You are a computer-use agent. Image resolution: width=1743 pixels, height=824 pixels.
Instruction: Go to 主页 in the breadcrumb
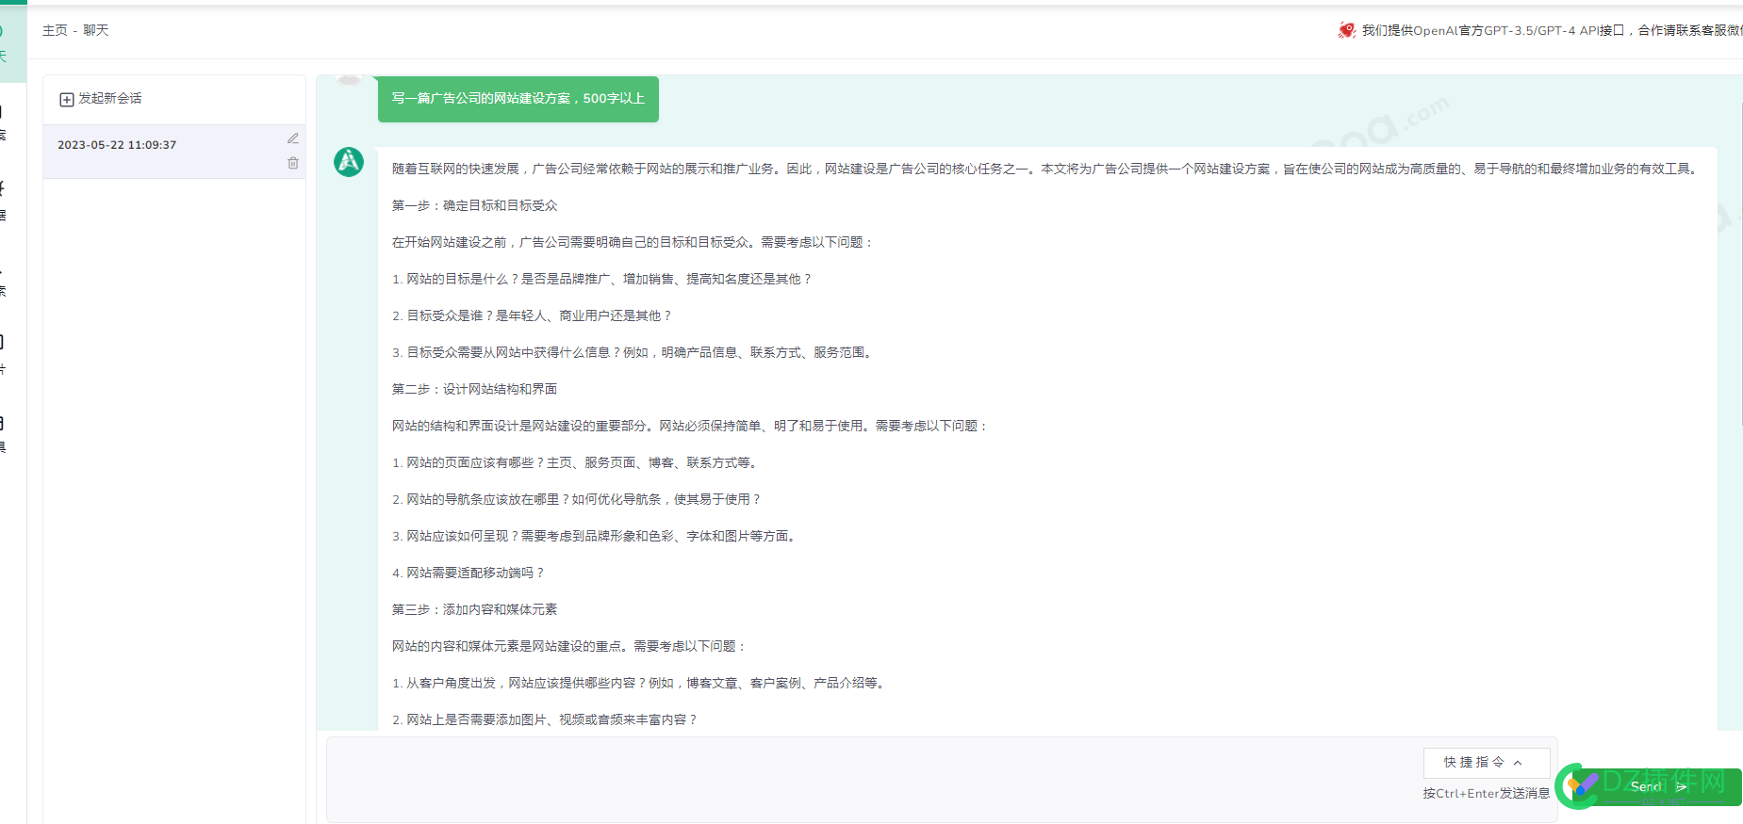[x=55, y=30]
